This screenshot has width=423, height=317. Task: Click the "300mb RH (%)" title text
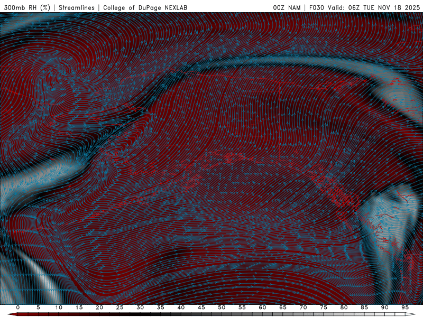[x=27, y=7]
